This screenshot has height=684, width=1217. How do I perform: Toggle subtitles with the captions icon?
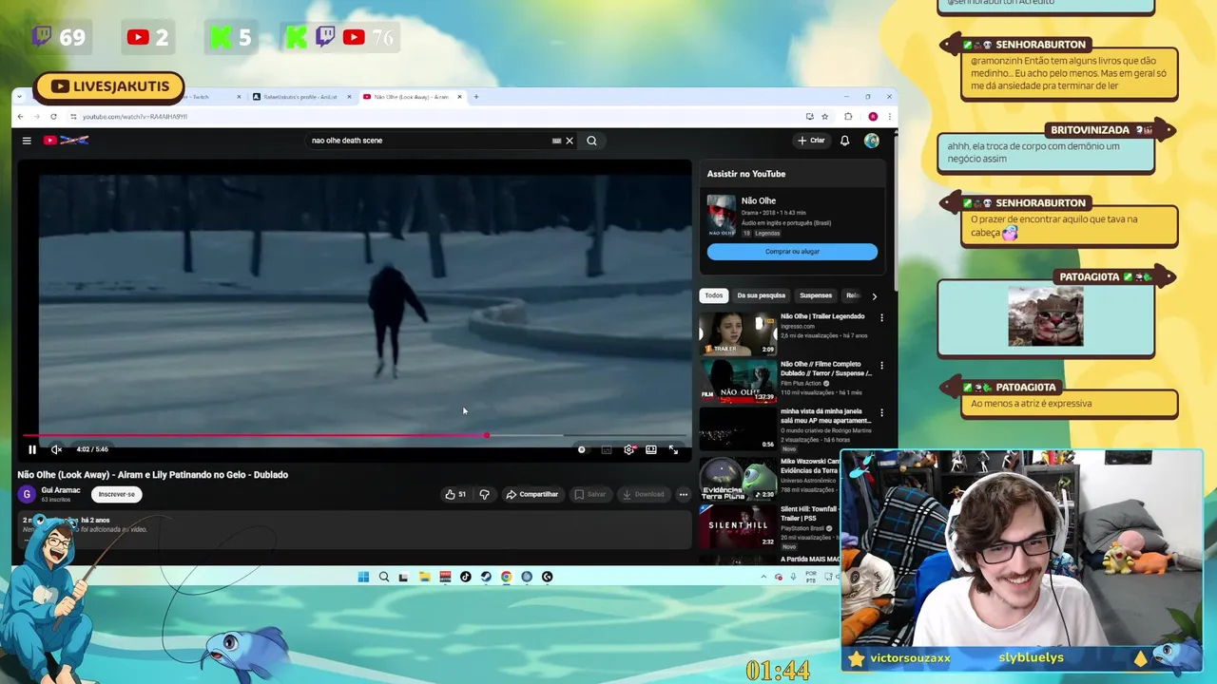pos(607,449)
